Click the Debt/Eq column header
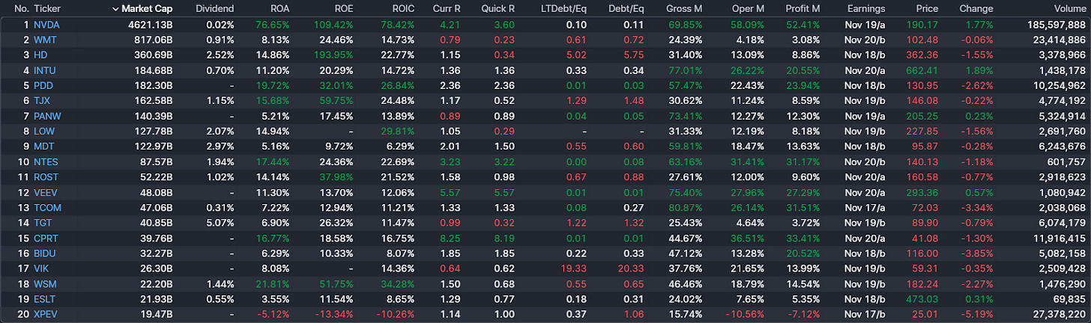Viewport: 1091px width, 323px height. (626, 9)
